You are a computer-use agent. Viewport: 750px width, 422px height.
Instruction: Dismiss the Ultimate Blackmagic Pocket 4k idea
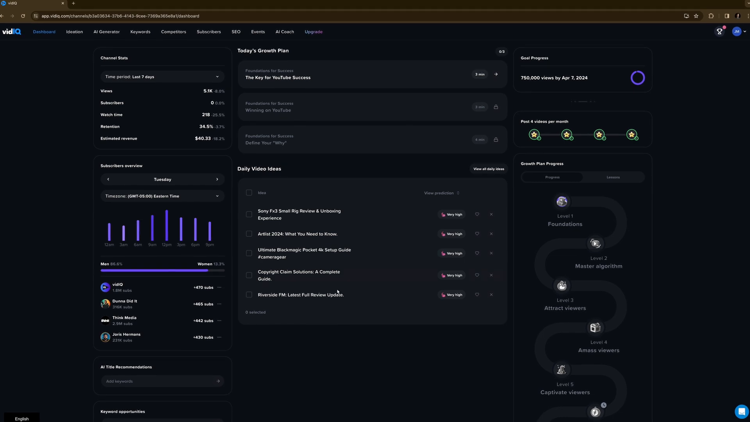pos(491,253)
